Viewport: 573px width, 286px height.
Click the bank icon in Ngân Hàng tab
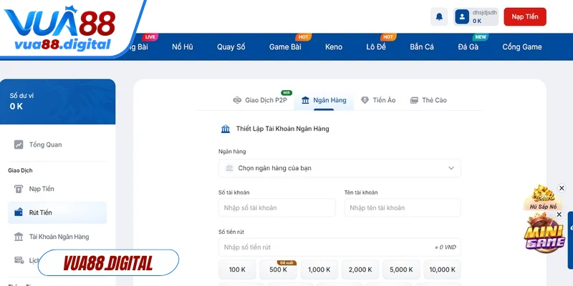pos(305,100)
